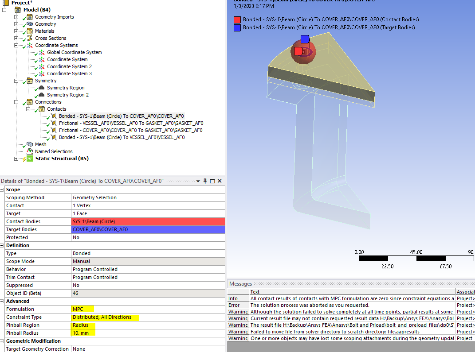Click the Symmetry Region icon
The height and width of the screenshot is (352, 475).
click(x=42, y=88)
